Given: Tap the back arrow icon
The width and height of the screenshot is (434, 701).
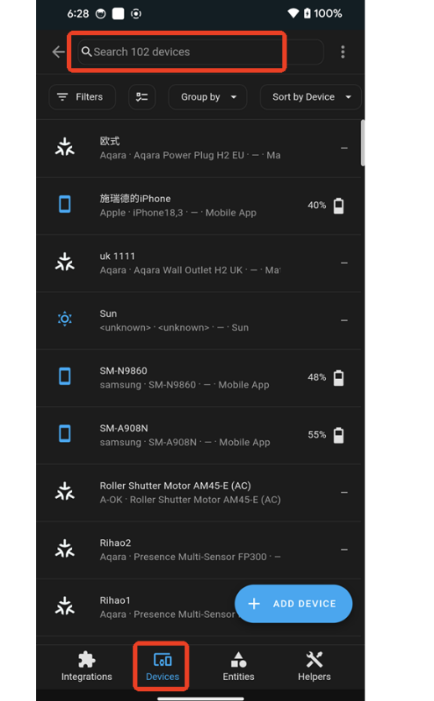Looking at the screenshot, I should (x=59, y=52).
